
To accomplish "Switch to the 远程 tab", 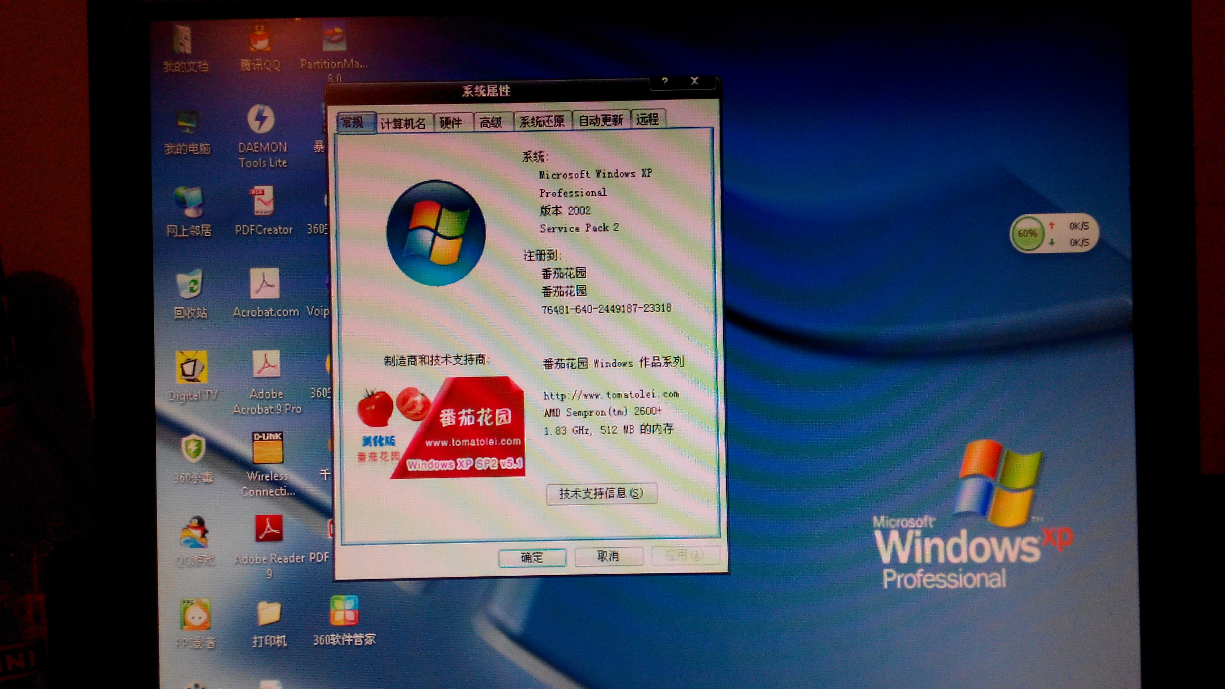I will 648,119.
